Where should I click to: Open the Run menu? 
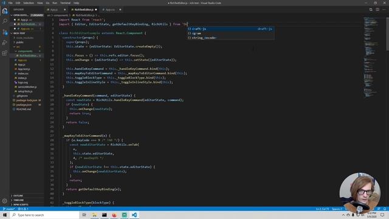pos(55,3)
